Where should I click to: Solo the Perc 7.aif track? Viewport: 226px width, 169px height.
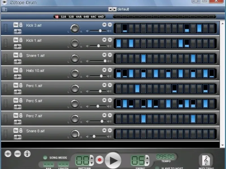(x=110, y=115)
